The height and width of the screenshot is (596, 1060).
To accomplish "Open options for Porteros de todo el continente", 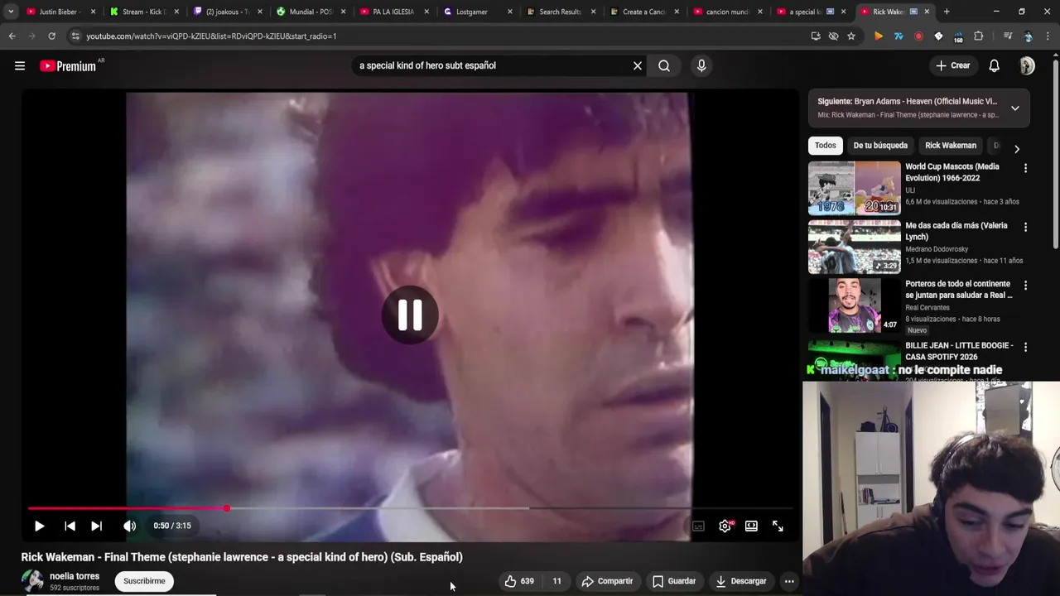I will (1025, 286).
